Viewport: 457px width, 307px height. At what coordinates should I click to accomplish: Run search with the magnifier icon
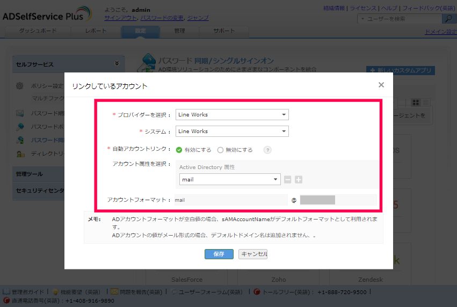tap(448, 19)
